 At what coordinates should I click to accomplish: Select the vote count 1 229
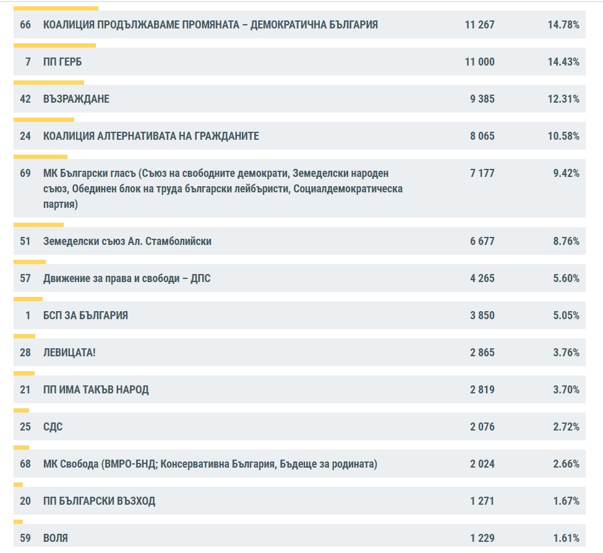[482, 538]
